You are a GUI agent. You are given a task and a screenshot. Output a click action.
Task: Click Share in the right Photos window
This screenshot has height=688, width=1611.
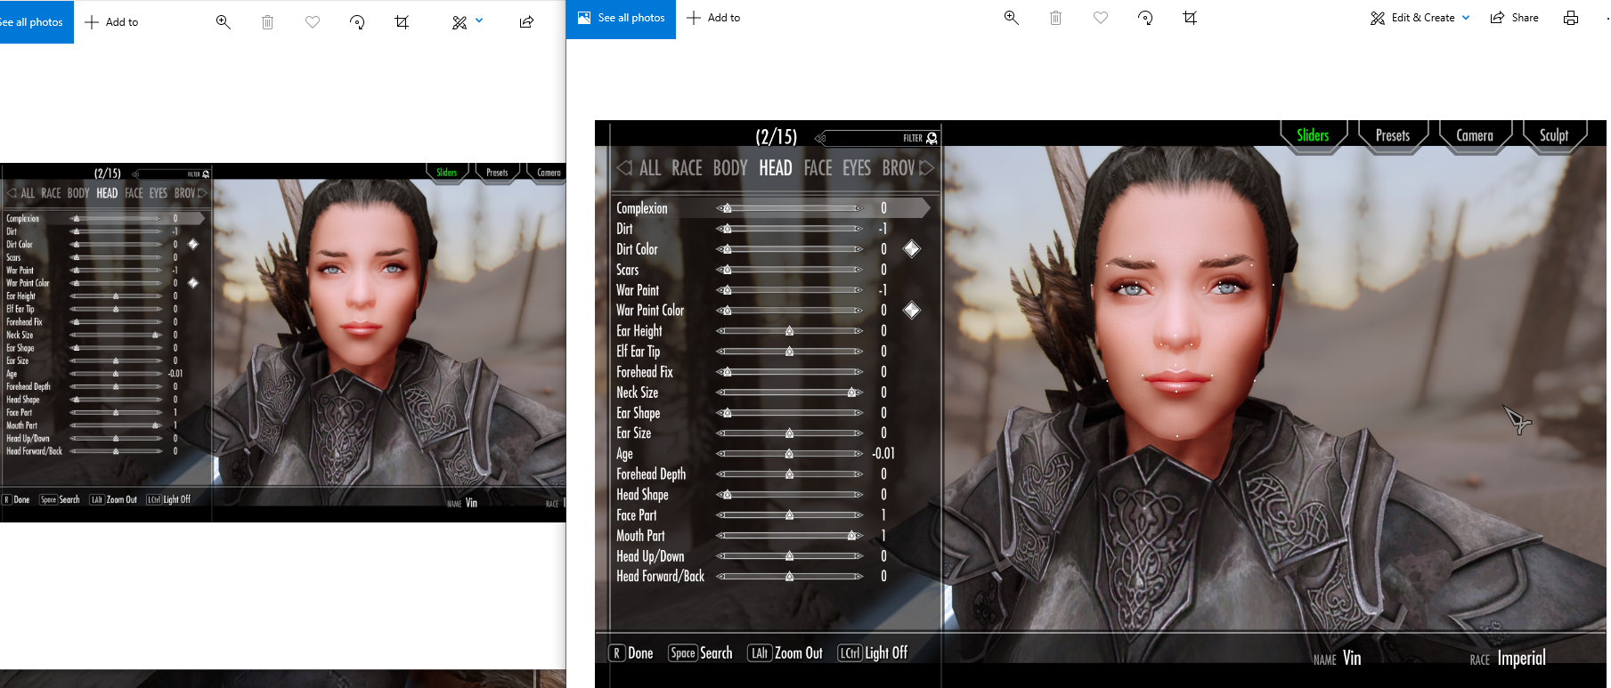click(1515, 18)
